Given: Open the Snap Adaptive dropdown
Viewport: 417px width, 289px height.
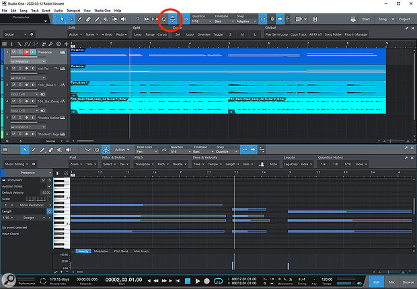Looking at the screenshot, I should pos(246,22).
